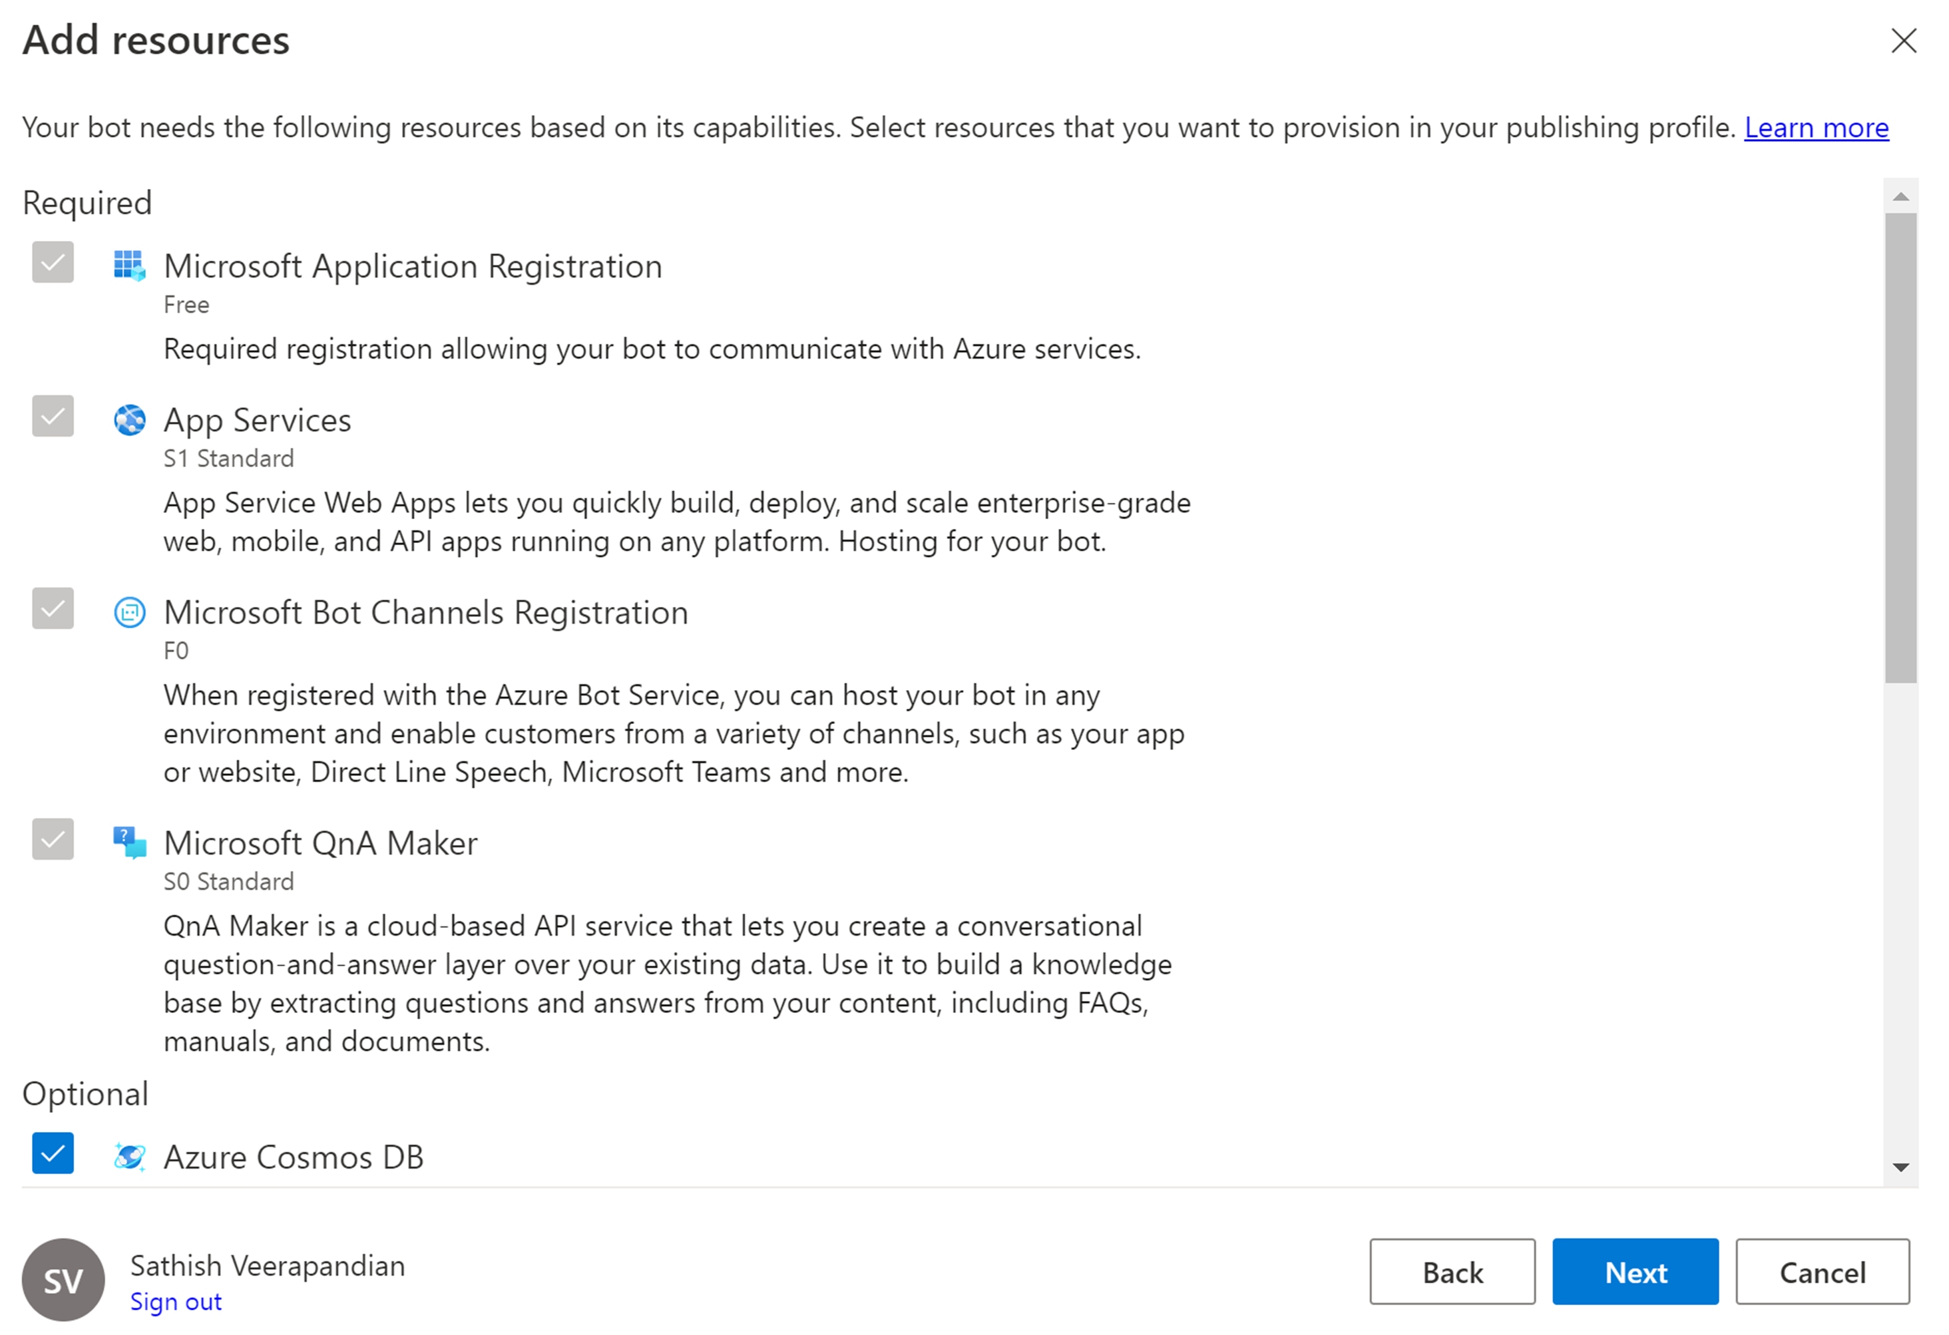Go Back to previous step
The width and height of the screenshot is (1949, 1335).
coord(1452,1272)
